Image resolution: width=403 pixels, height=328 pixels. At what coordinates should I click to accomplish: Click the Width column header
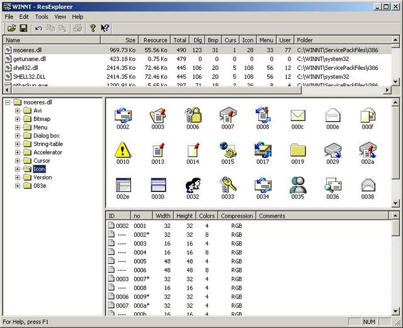coord(163,216)
